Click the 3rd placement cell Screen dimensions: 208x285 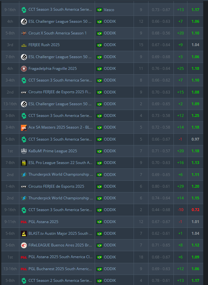(x=10, y=45)
